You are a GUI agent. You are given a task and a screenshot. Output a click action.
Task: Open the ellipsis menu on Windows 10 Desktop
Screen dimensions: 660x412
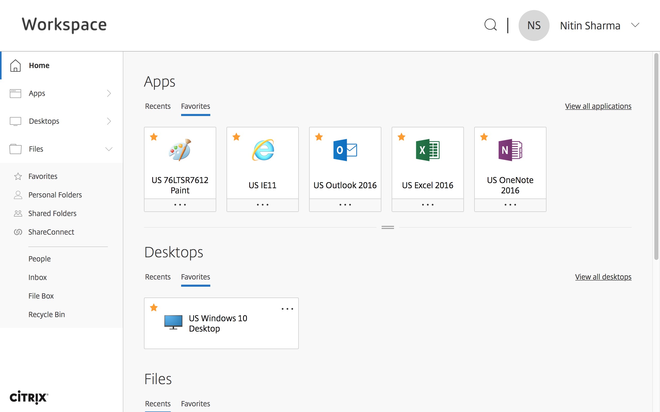(287, 309)
